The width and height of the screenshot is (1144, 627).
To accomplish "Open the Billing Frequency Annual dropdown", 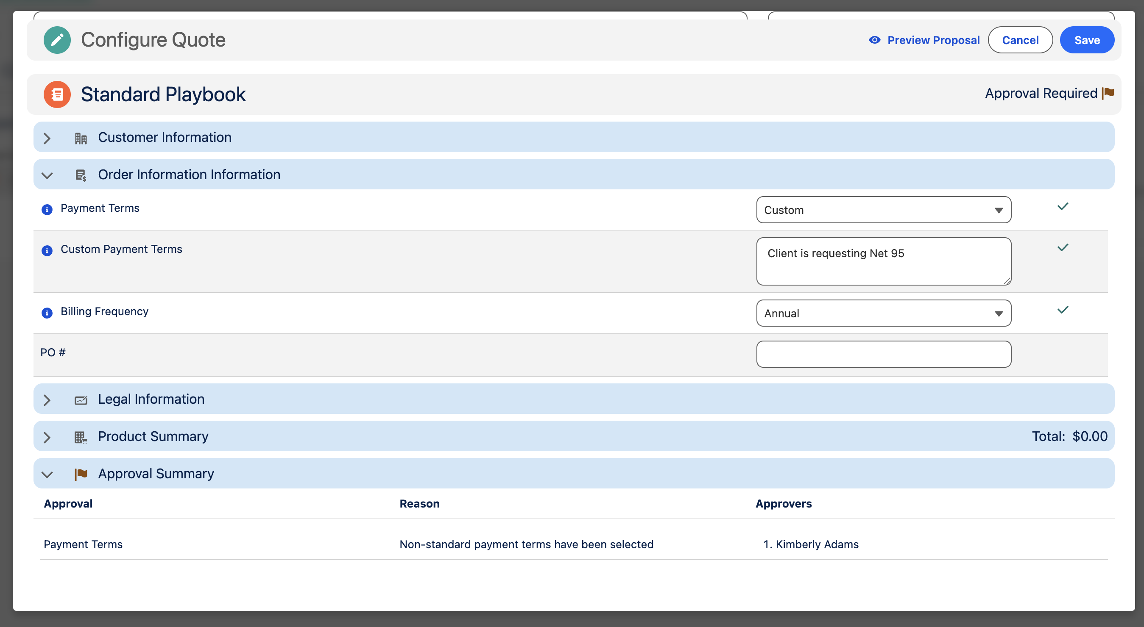I will tap(884, 313).
